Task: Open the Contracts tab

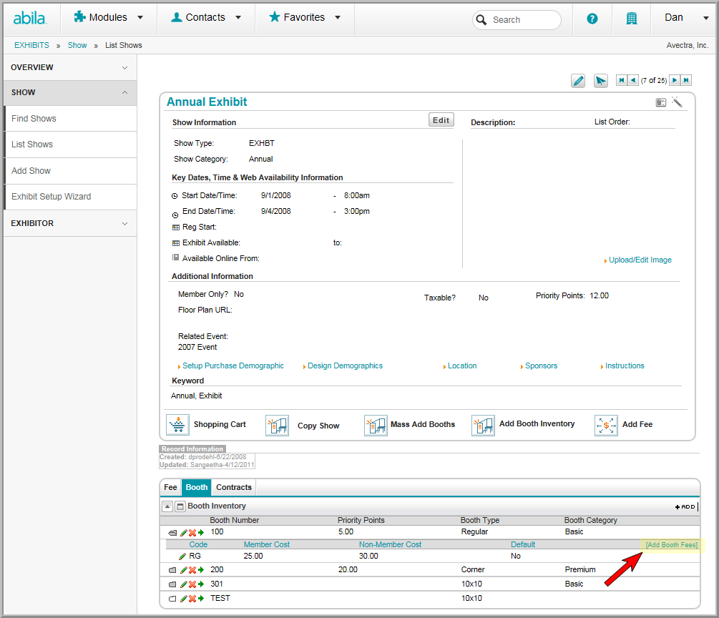Action: click(234, 487)
